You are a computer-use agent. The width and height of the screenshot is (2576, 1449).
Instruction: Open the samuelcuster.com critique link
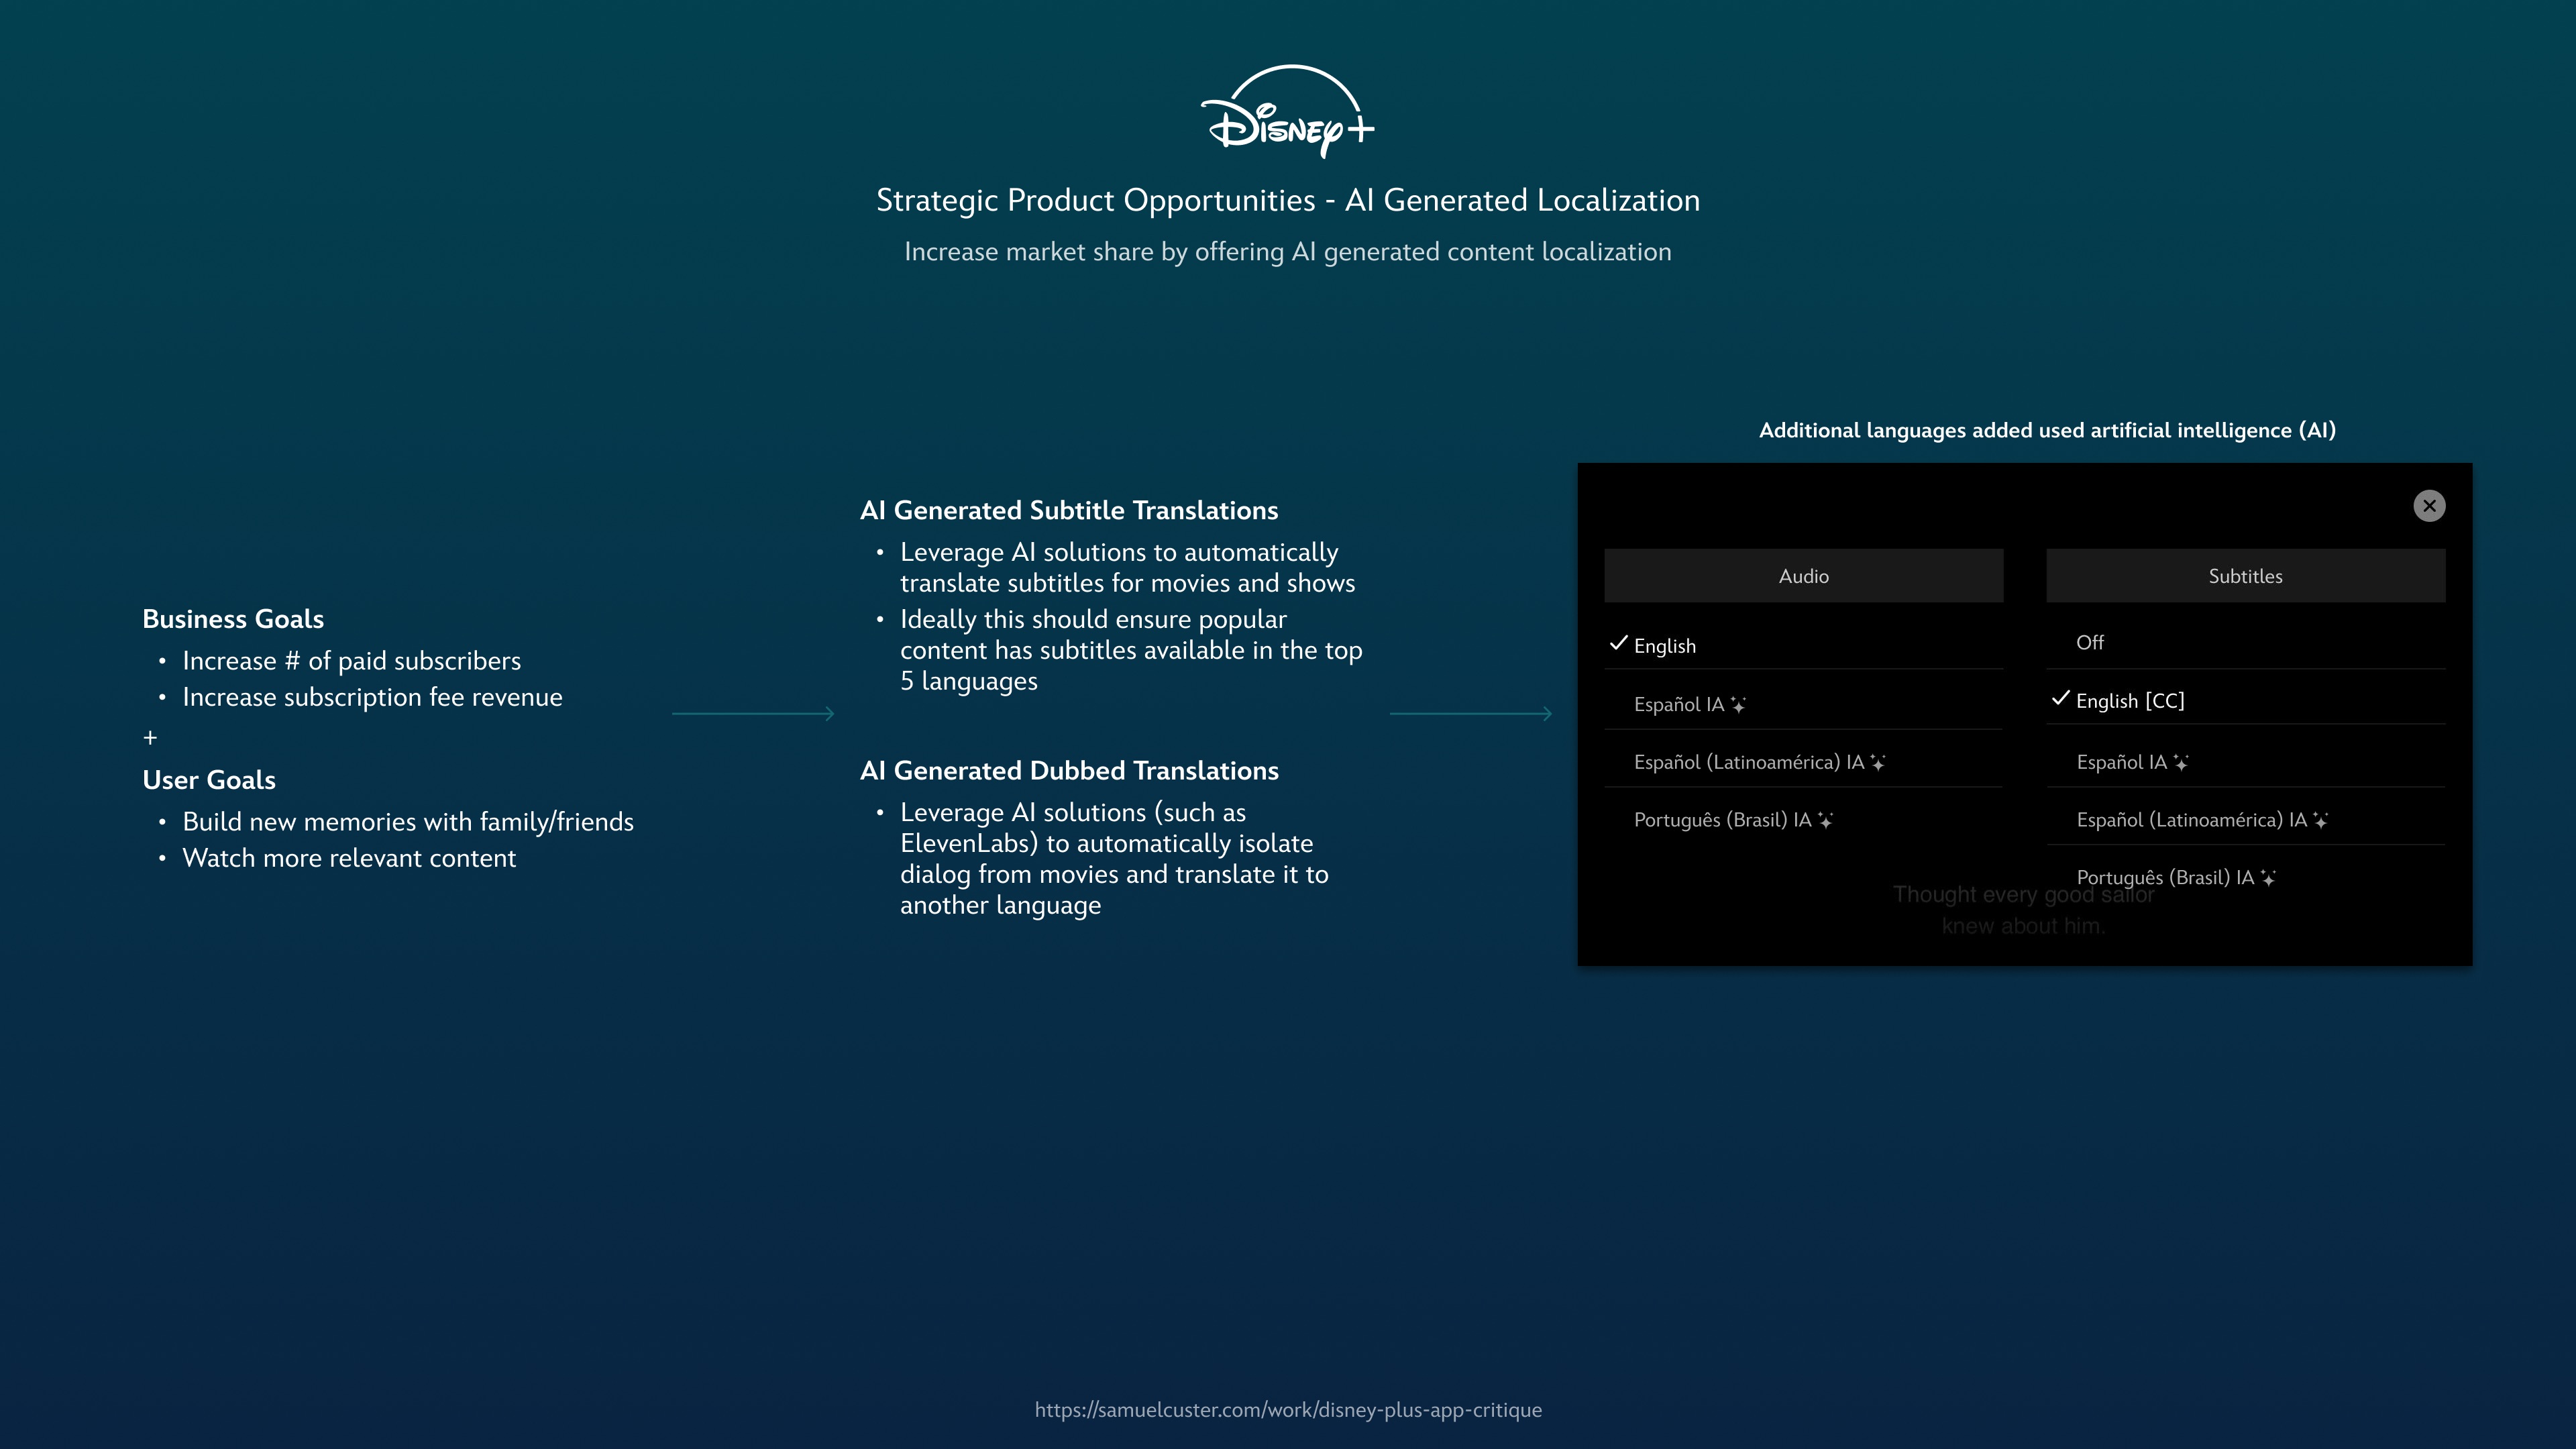(x=1288, y=1410)
